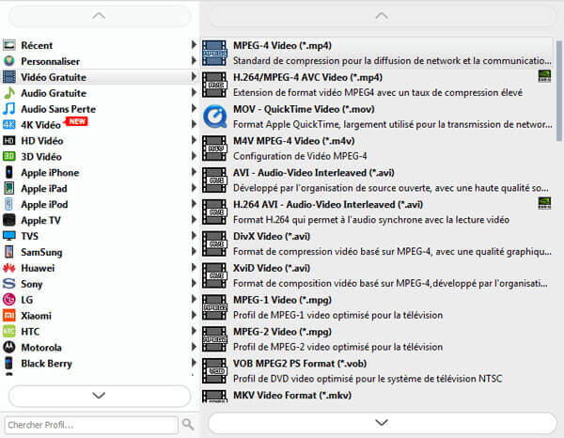Select the Récent category
The image size is (564, 438).
[x=100, y=45]
